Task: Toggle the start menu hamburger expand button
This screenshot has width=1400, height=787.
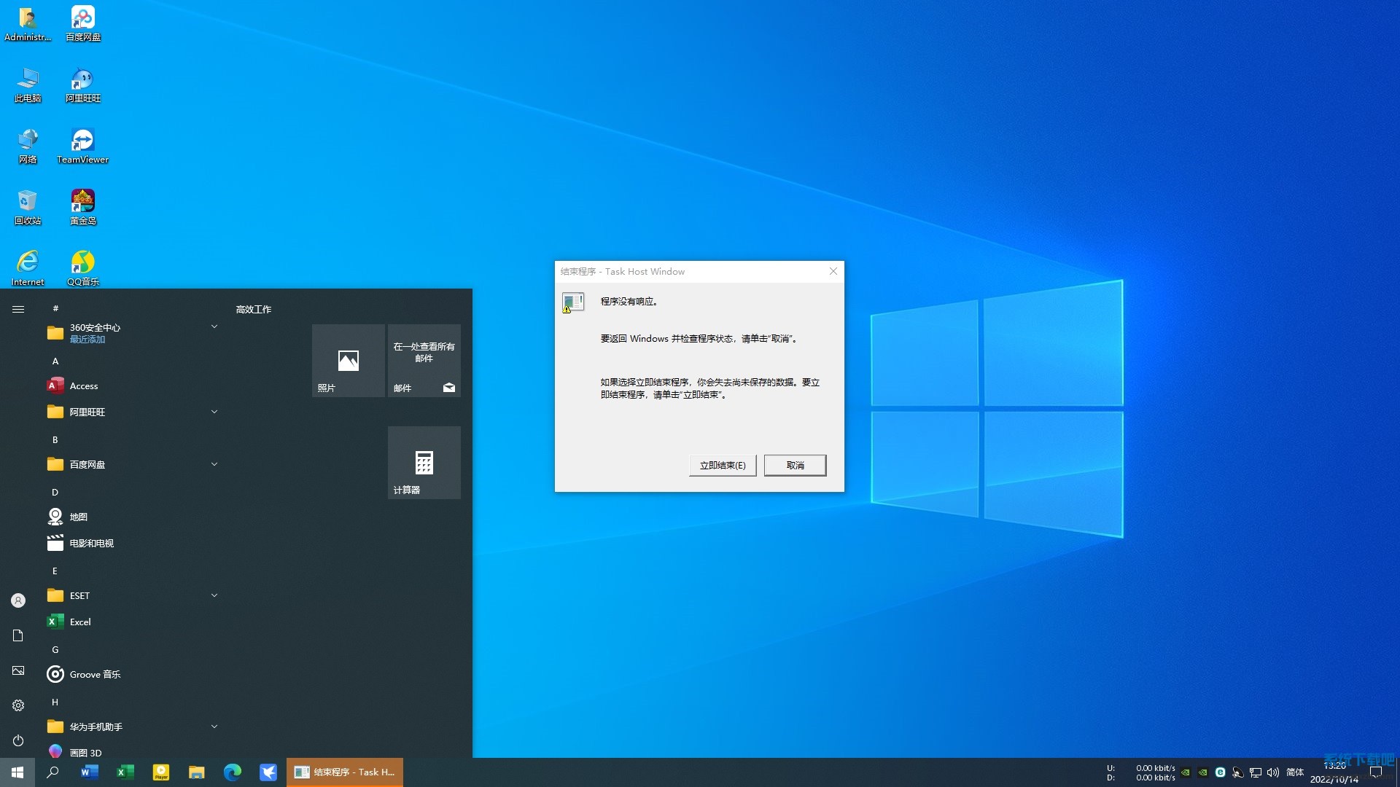Action: click(18, 309)
